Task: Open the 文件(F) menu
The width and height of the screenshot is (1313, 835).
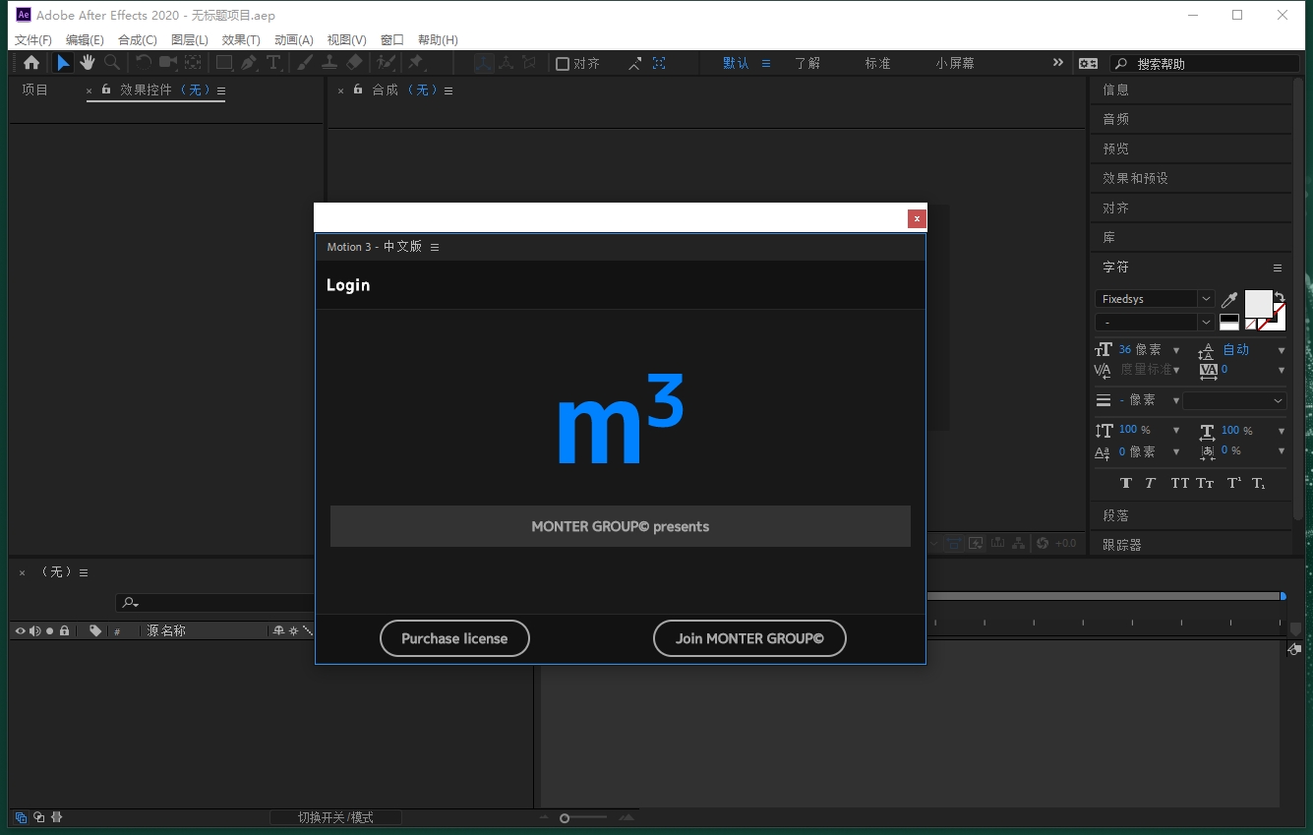Action: coord(33,40)
